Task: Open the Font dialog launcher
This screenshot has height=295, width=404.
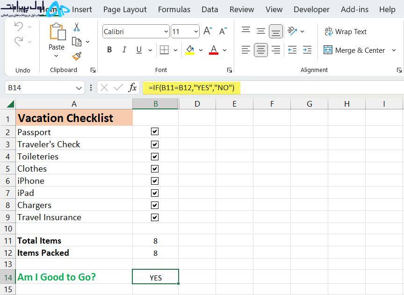Action: point(229,70)
